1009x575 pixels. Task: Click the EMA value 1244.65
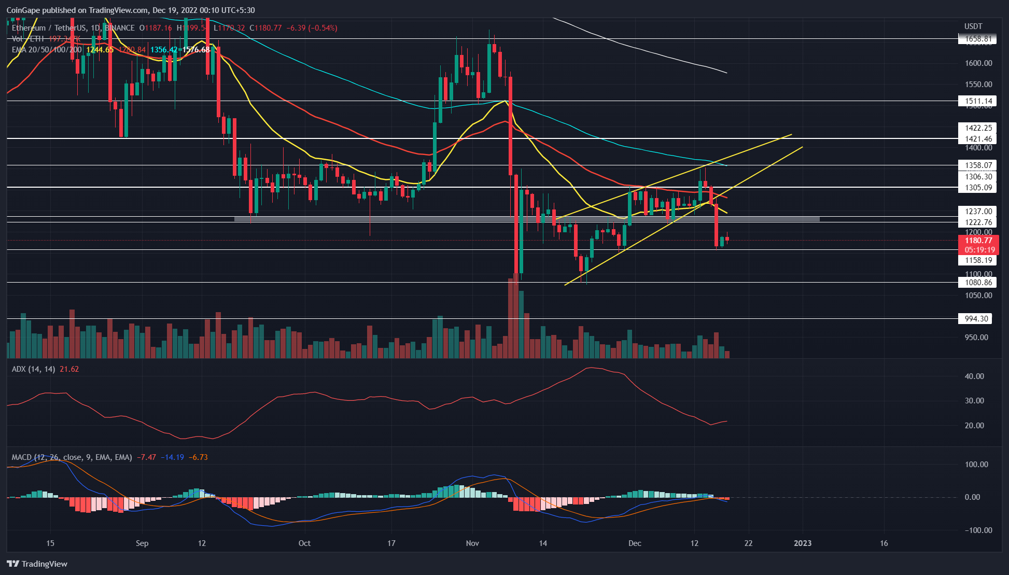pos(100,50)
